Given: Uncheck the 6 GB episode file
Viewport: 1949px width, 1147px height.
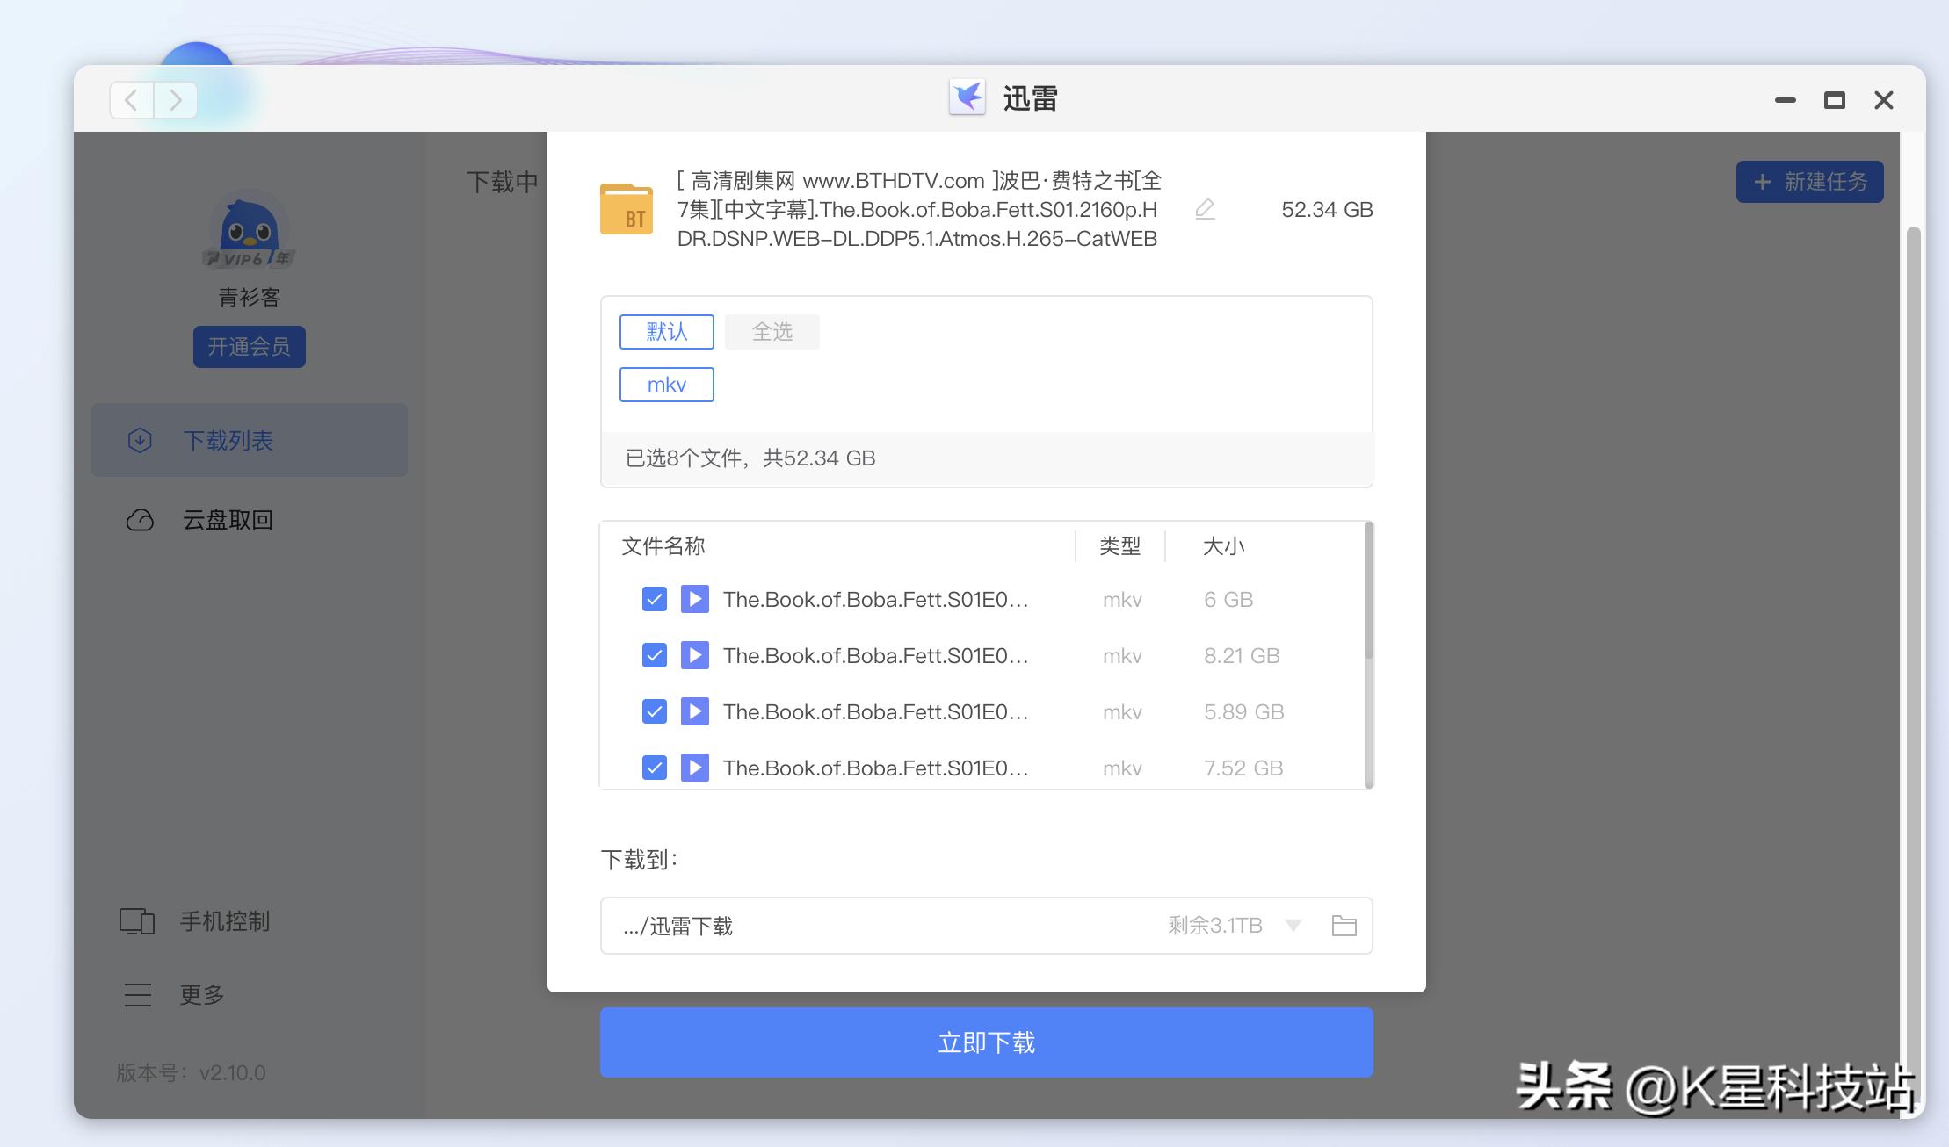Looking at the screenshot, I should click(653, 599).
